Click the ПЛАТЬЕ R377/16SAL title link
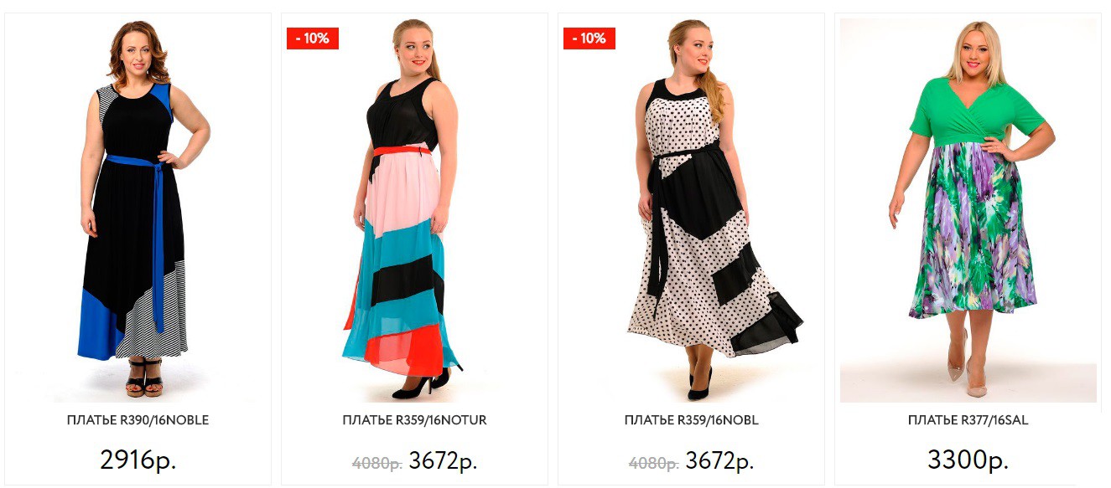 [968, 420]
